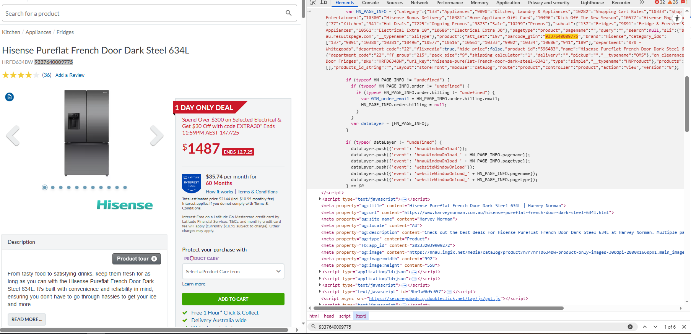Screen dimensions: 691x334
Task: Focus the DevTools find input with 9337640009775
Action: [x=472, y=327]
